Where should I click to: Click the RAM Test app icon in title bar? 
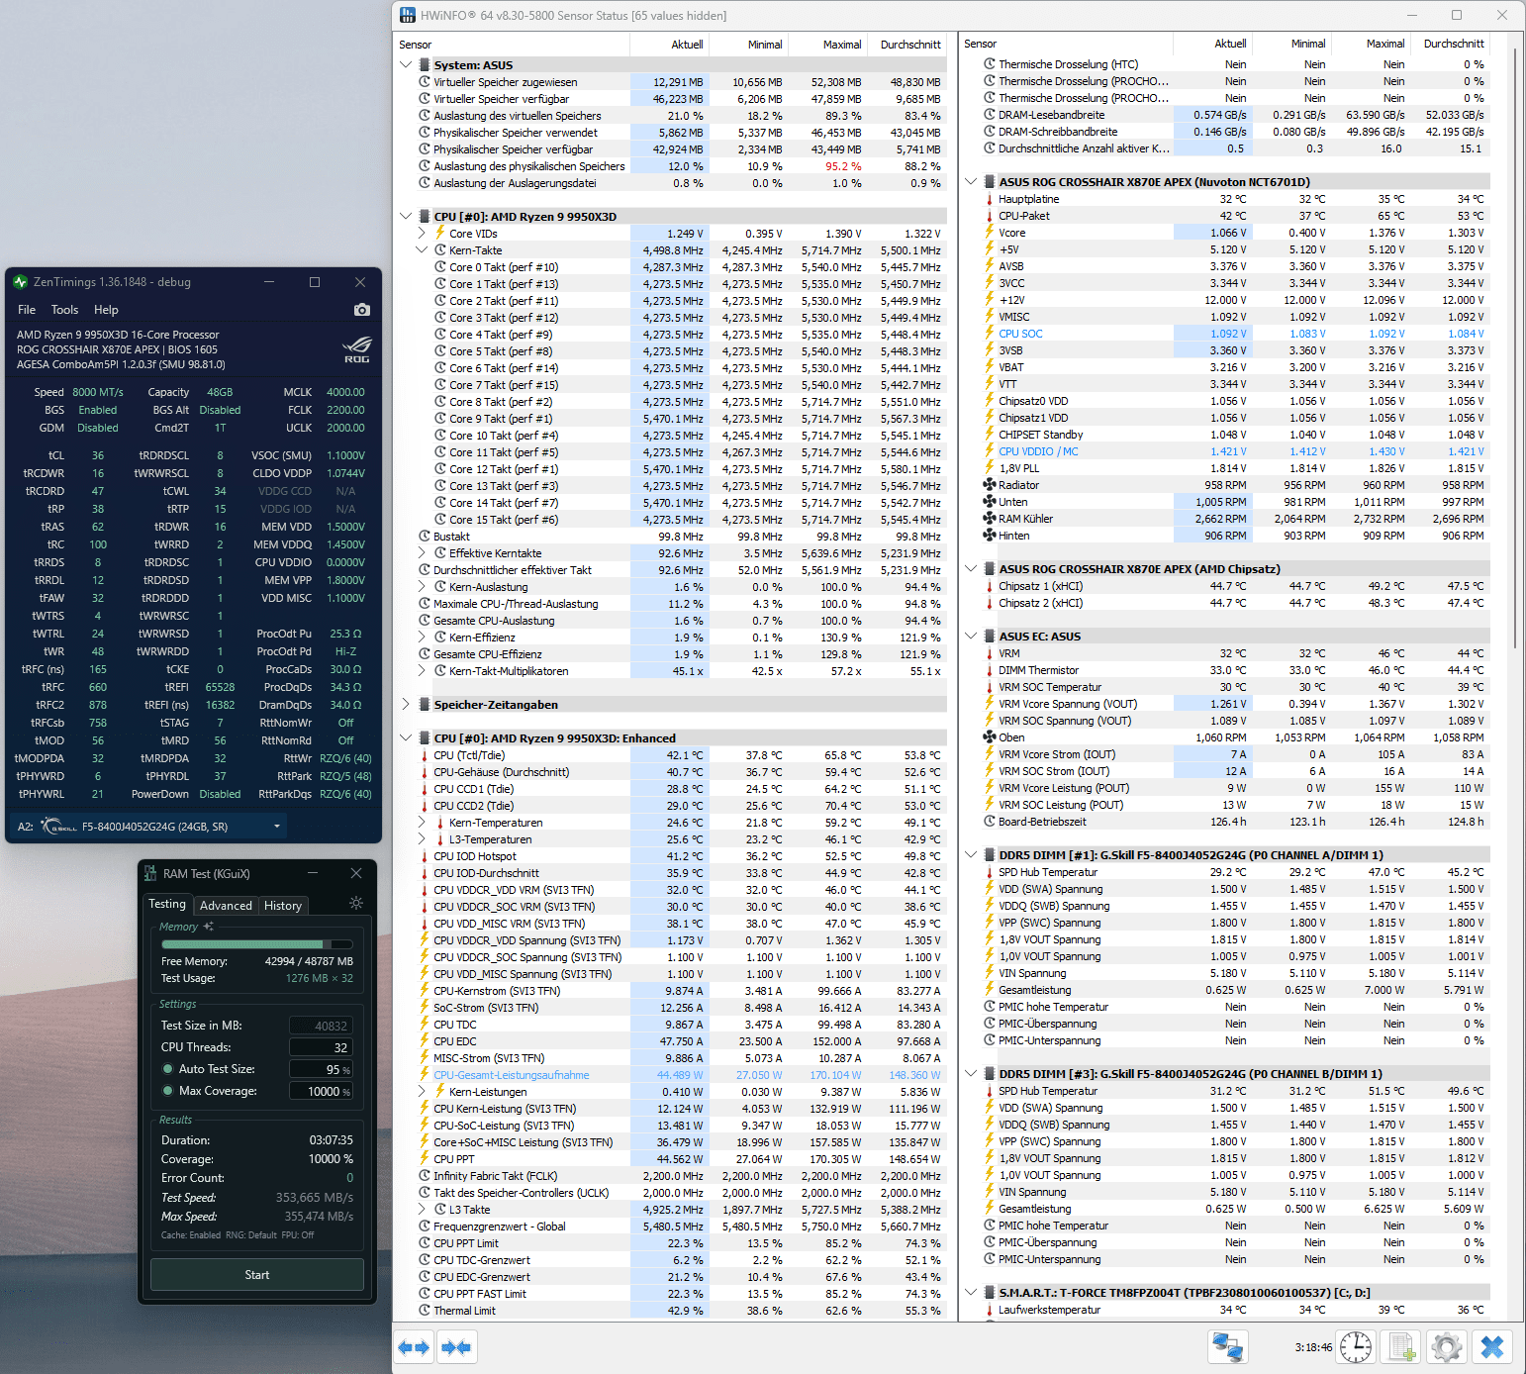tap(150, 873)
